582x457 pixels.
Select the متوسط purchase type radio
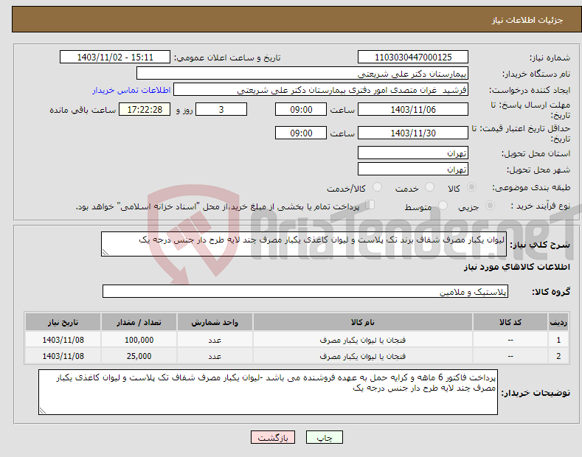443,205
